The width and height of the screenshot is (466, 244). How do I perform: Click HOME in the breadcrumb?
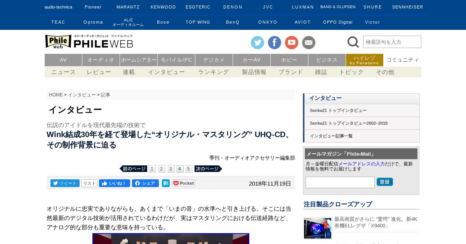coord(56,95)
